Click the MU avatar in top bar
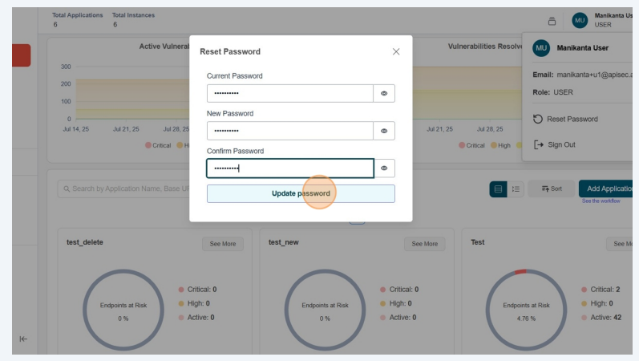639x361 pixels. click(580, 21)
